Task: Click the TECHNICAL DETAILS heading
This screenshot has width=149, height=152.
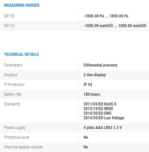Action: [x=21, y=54]
